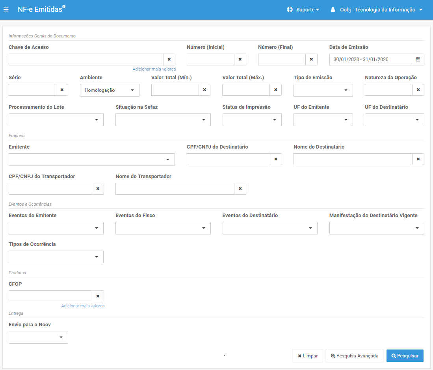Open the Eventos do Fisco dropdown

click(163, 228)
